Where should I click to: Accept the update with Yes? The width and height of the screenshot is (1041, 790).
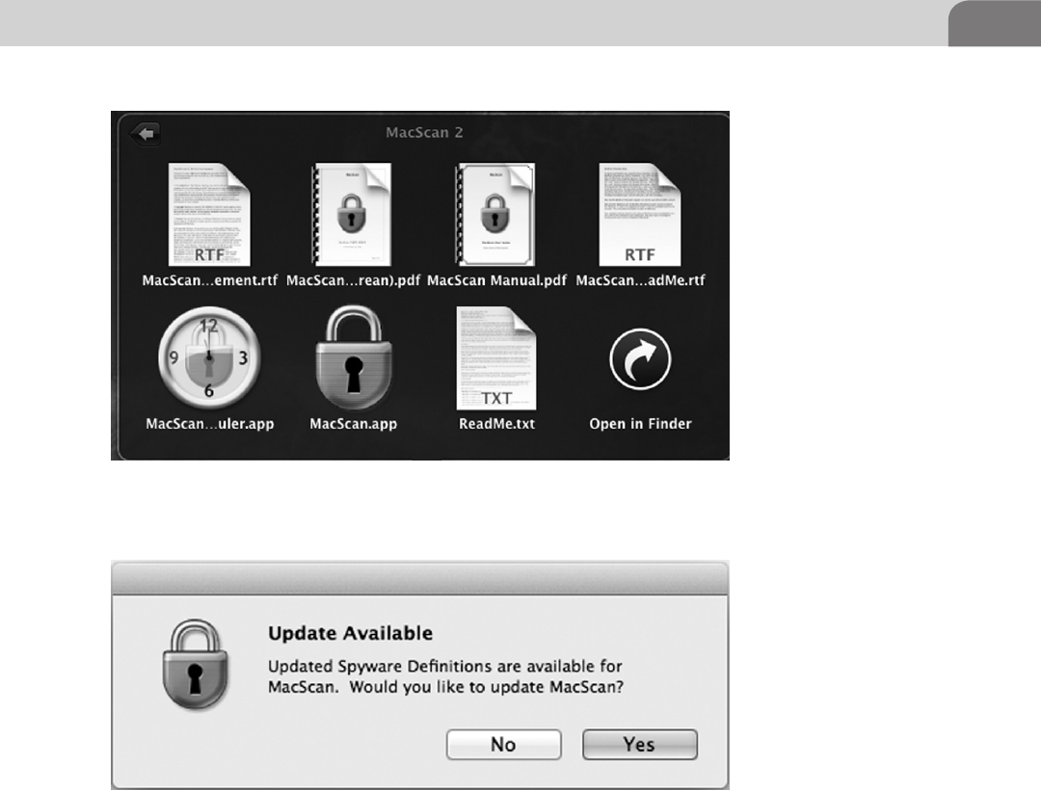click(640, 744)
